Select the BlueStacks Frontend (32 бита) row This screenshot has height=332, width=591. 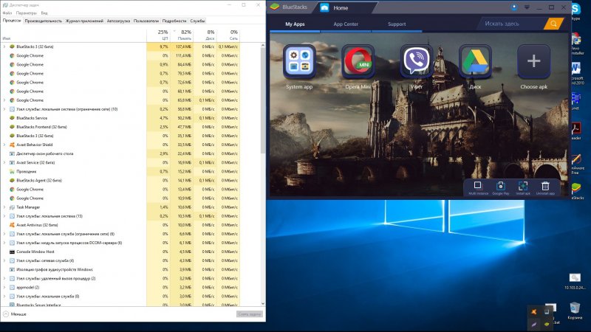[120, 127]
